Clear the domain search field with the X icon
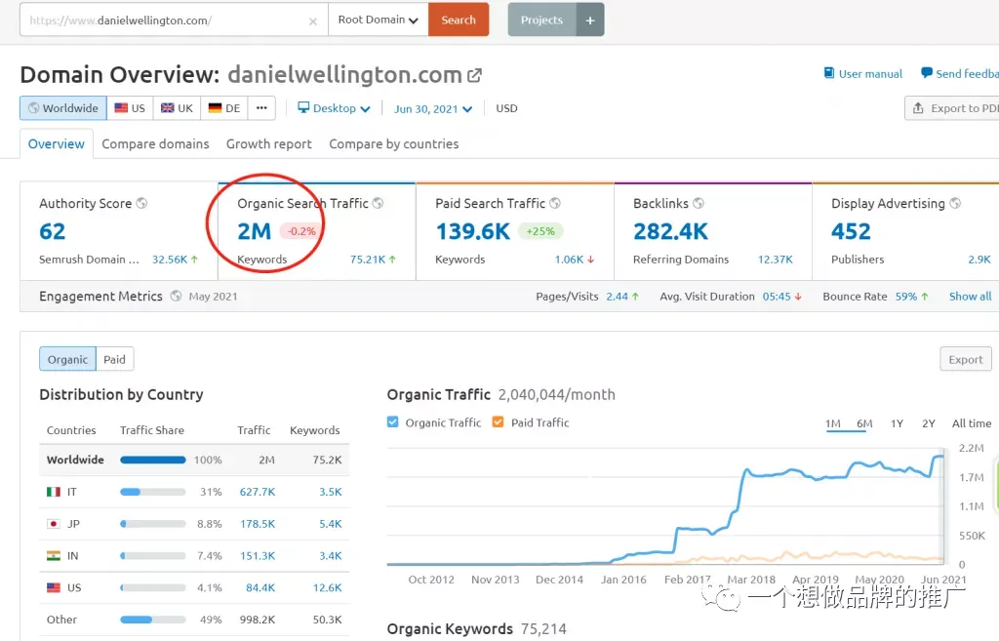999x641 pixels. click(x=313, y=21)
